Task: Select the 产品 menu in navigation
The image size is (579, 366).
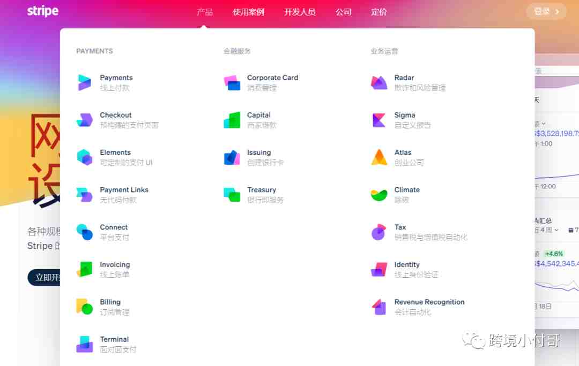Action: point(205,12)
